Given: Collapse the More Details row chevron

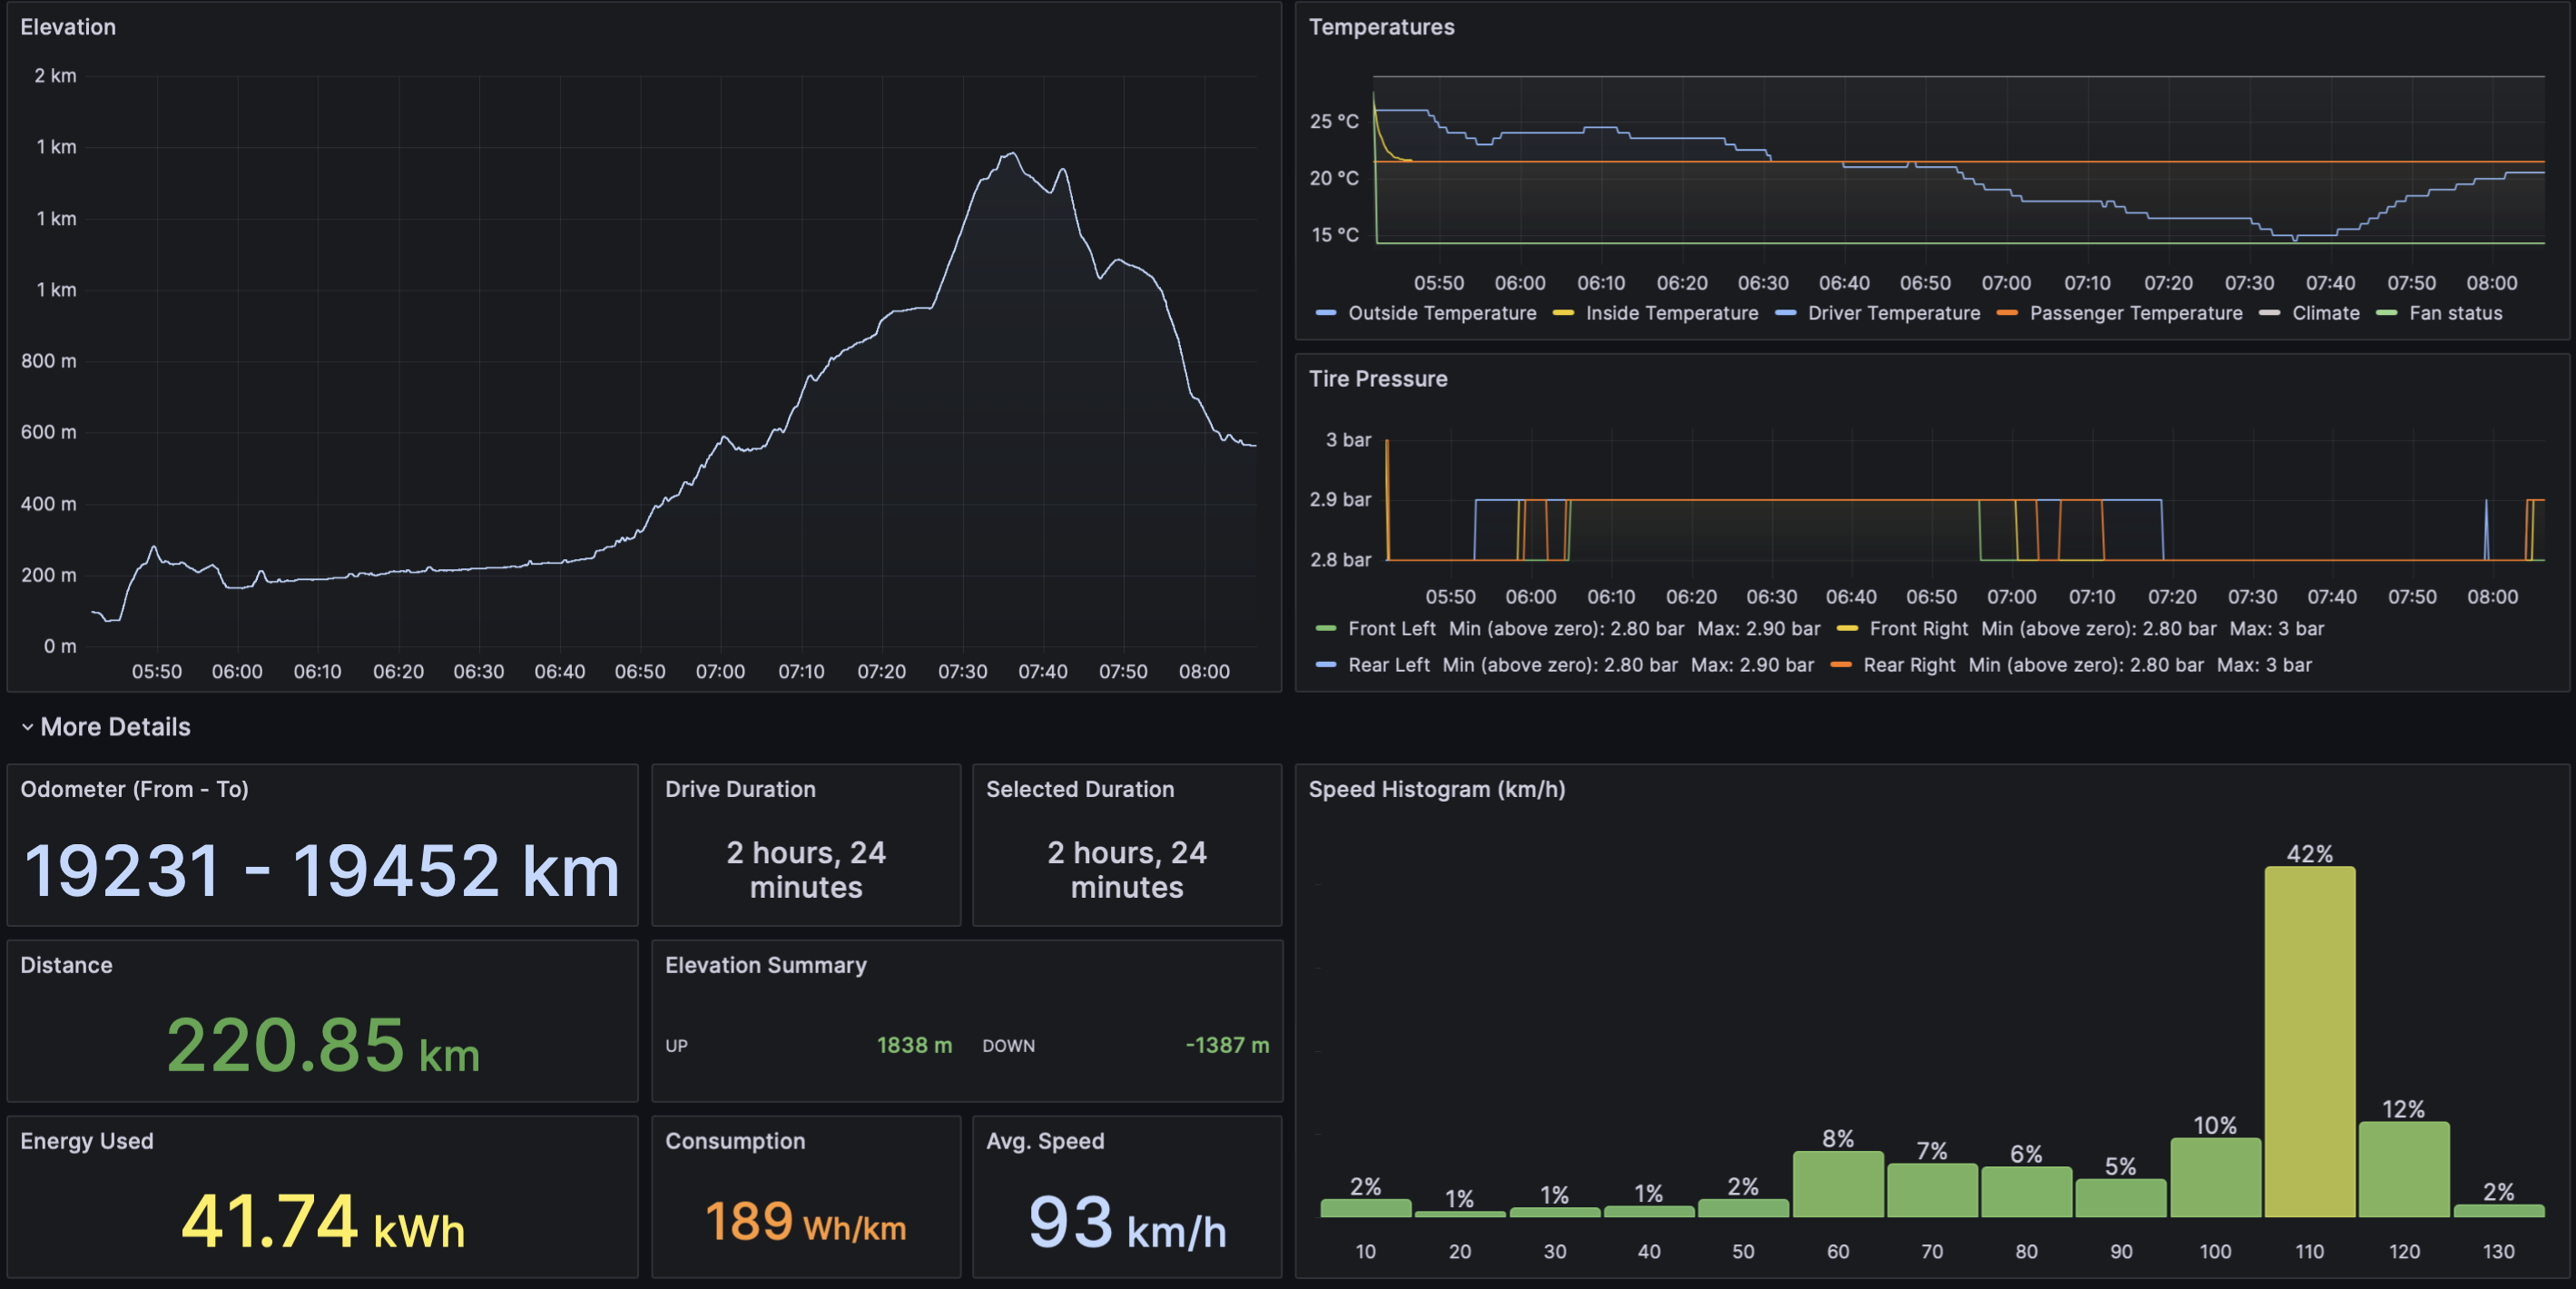Looking at the screenshot, I should click(27, 727).
